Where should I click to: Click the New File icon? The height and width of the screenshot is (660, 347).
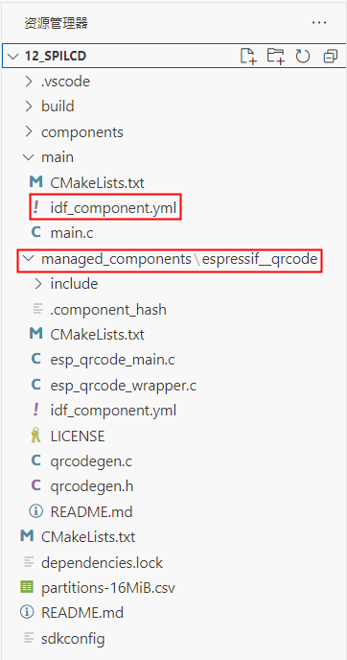point(248,56)
